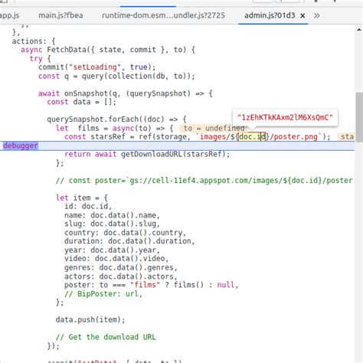
Task: Click the "duration: doc.data().duration," line
Action: point(129,241)
